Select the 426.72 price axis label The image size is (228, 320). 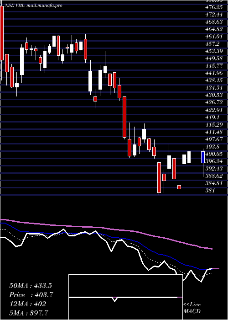214,102
